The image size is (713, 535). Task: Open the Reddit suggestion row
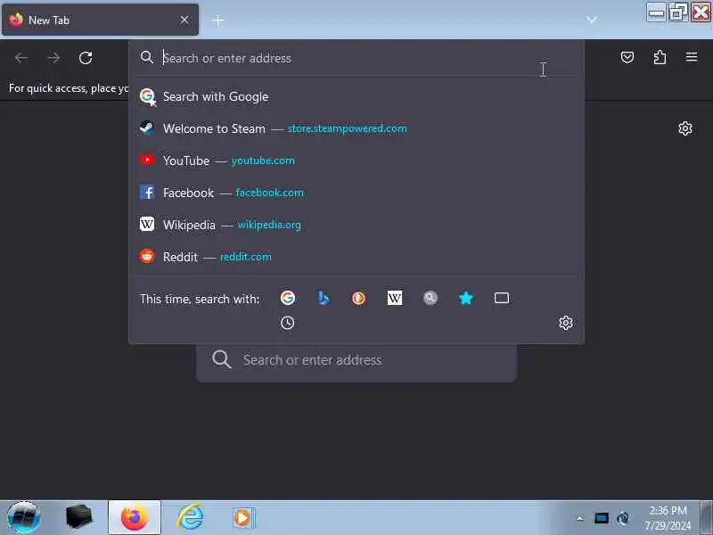pyautogui.click(x=356, y=257)
